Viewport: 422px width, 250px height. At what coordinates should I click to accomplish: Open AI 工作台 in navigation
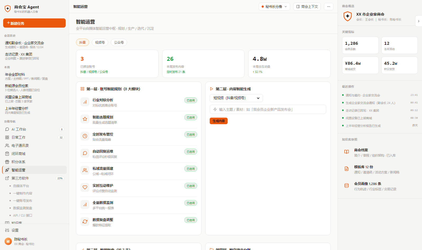click(34, 129)
